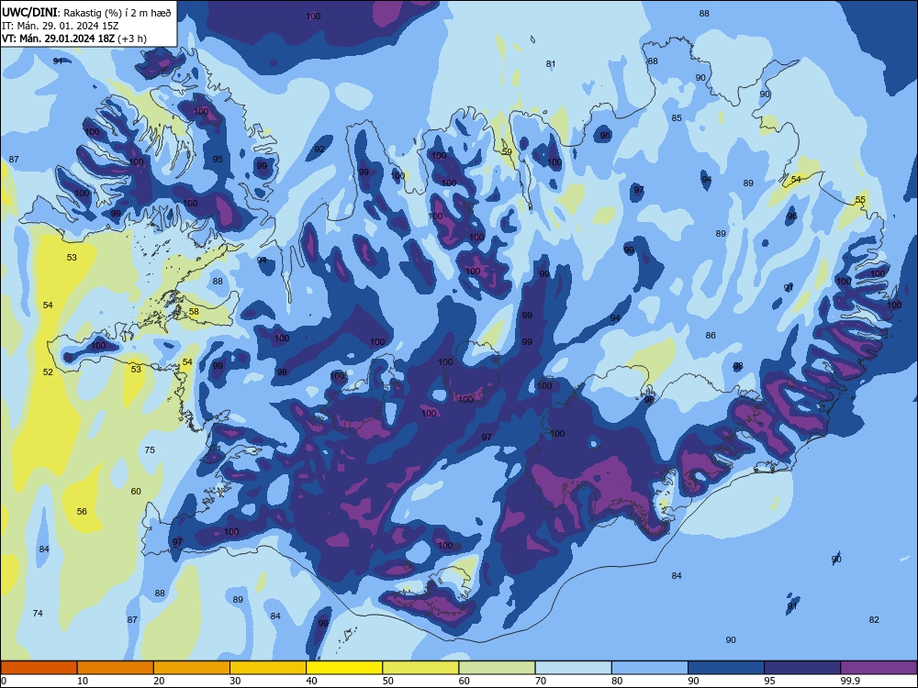Select the bright yellow 40–50 legend swatch
The height and width of the screenshot is (688, 918).
344,668
